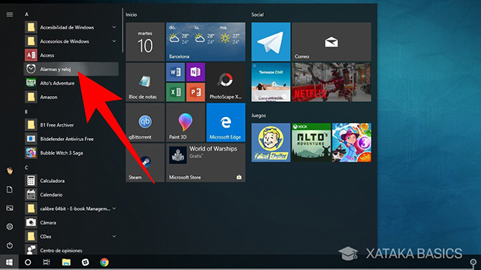Image resolution: width=481 pixels, height=270 pixels.
Task: Launch Microsoft Edge tile
Action: pos(225,122)
